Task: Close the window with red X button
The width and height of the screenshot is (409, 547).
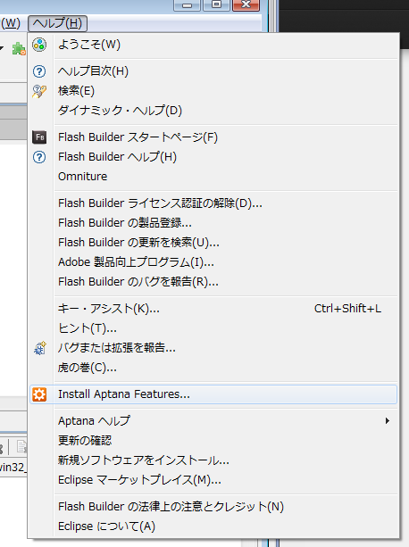Action: [x=246, y=4]
